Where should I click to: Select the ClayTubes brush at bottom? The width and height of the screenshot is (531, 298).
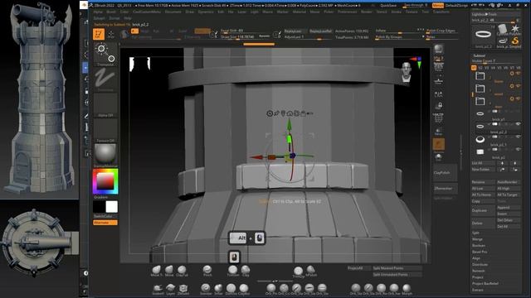(182, 270)
